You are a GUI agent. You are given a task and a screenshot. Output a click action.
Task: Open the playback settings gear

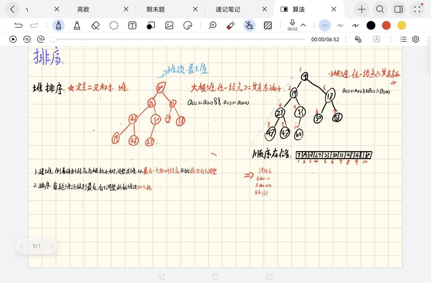click(416, 39)
